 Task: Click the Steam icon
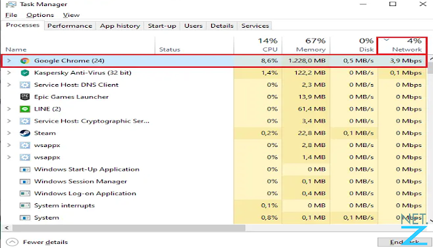[25, 133]
